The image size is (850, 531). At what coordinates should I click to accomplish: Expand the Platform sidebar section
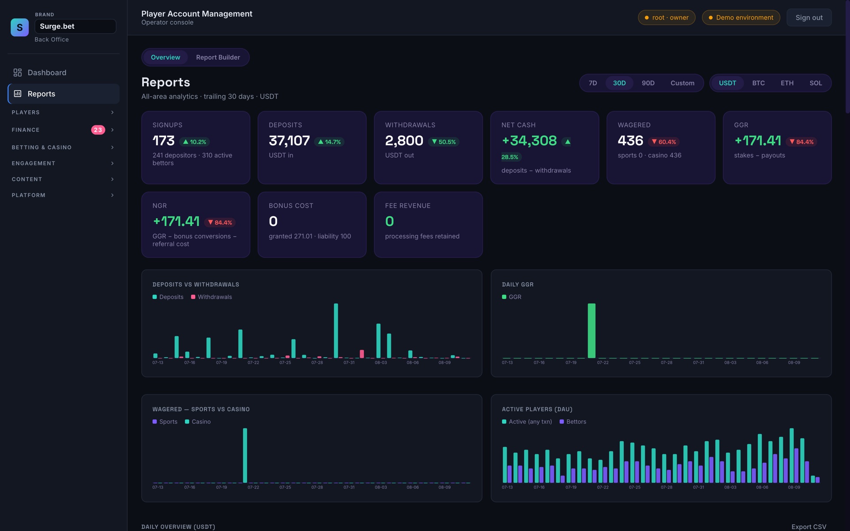[x=63, y=195]
